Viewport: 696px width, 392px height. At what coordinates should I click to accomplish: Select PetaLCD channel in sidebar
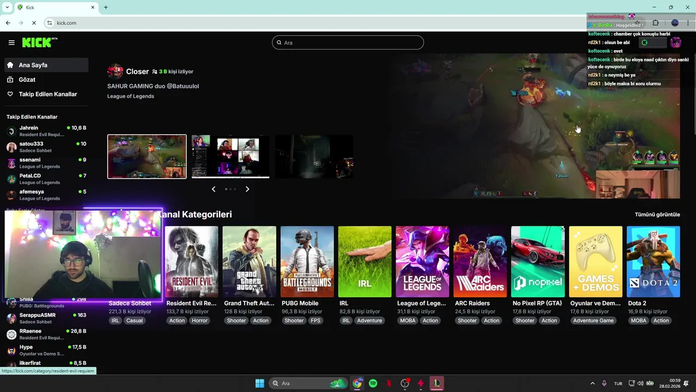46,179
